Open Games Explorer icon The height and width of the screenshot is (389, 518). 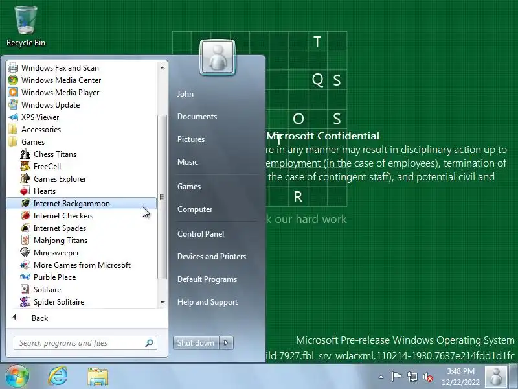click(25, 179)
